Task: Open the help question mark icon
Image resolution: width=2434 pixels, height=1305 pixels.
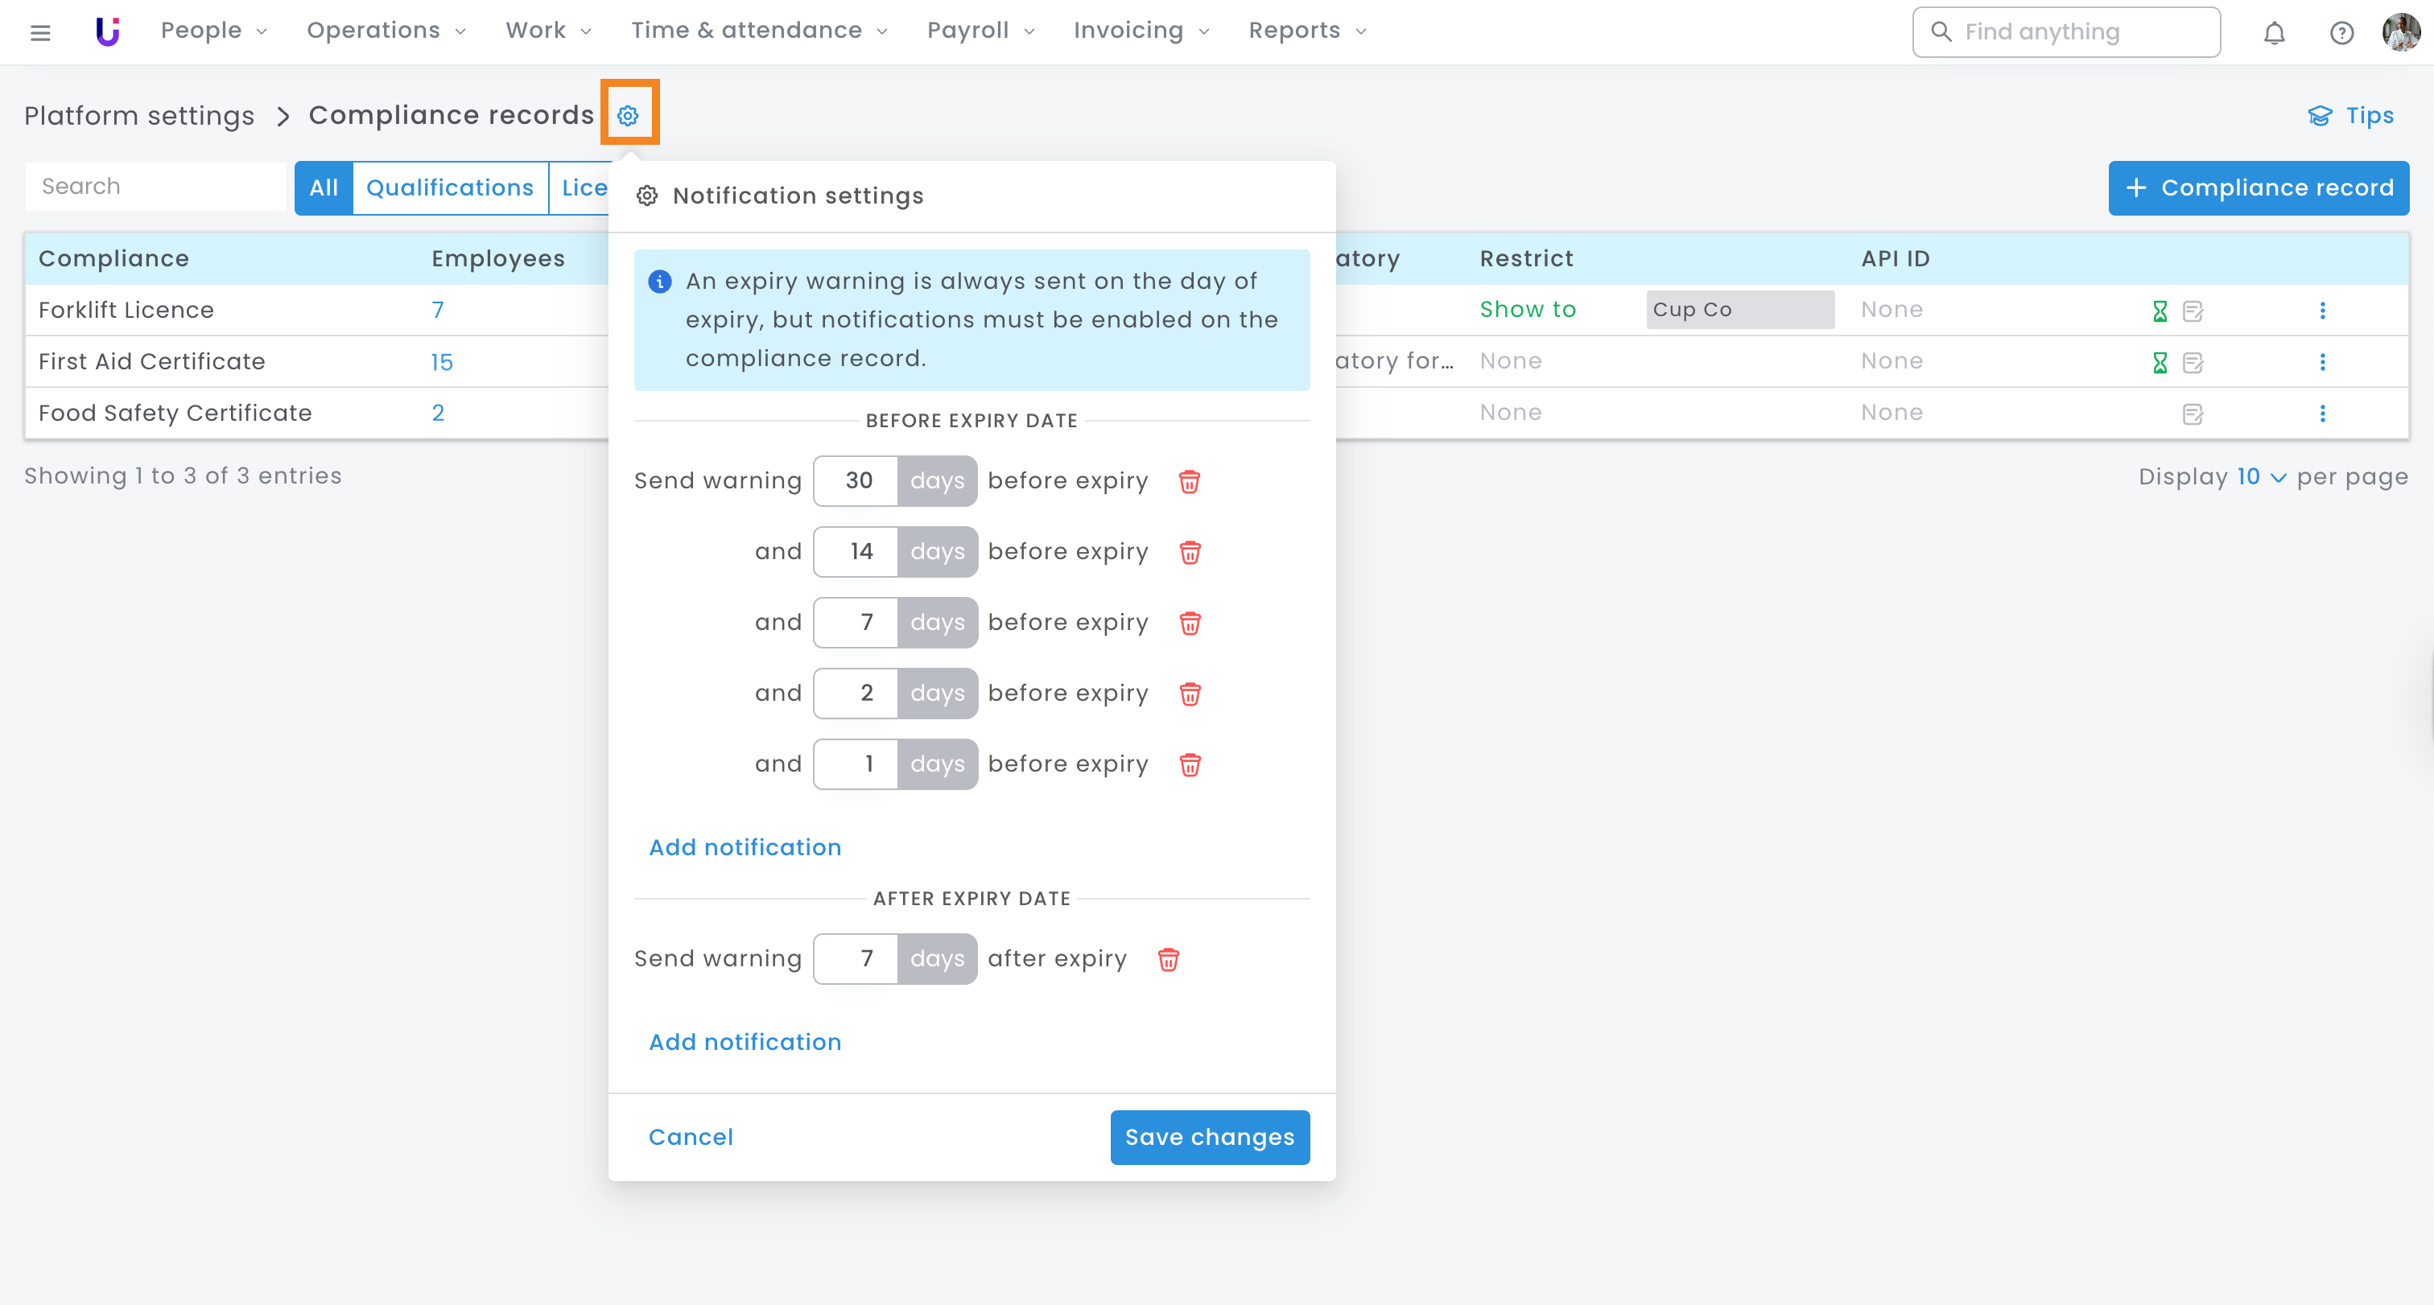Action: (x=2341, y=33)
